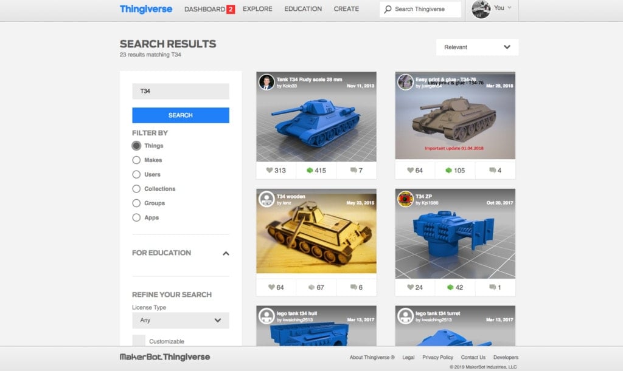Image resolution: width=623 pixels, height=371 pixels.
Task: Open comments icon on Tank T34 Rudy
Action: 353,171
